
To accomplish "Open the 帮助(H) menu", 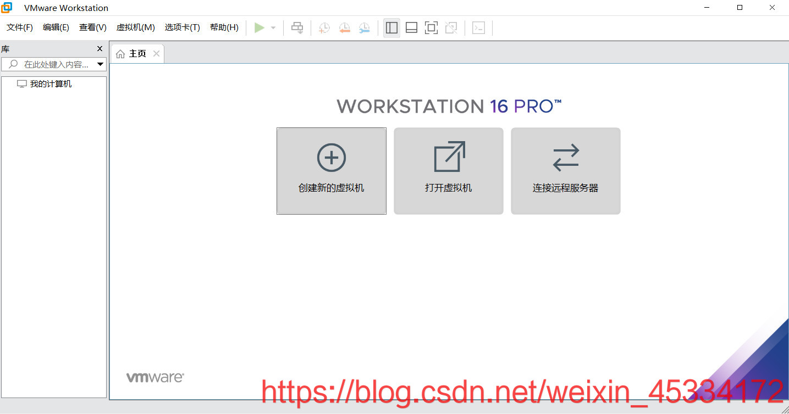I will tap(224, 27).
